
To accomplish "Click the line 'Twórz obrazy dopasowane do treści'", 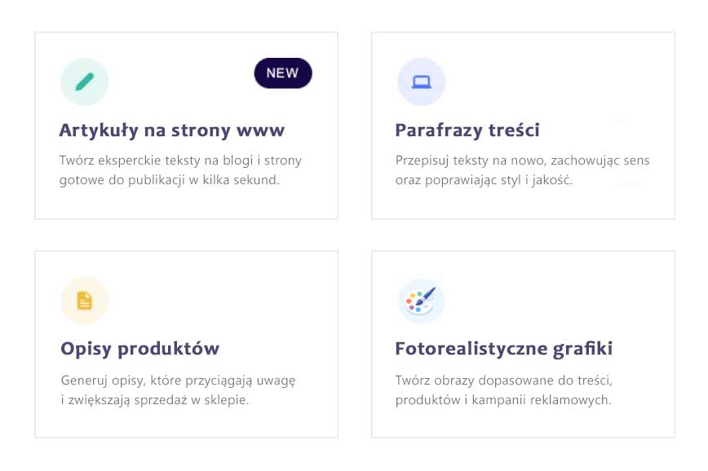I will pyautogui.click(x=503, y=381).
